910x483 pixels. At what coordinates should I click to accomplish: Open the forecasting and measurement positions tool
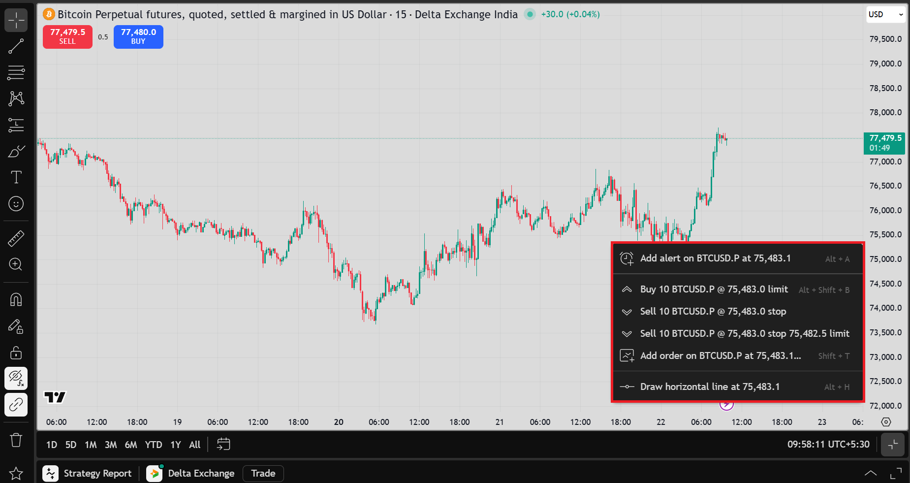point(16,125)
